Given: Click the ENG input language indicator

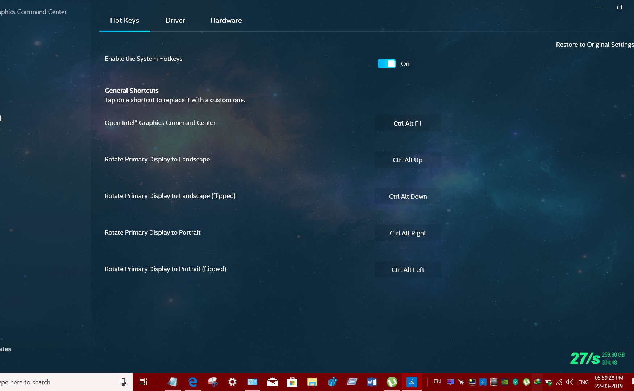Looking at the screenshot, I should [x=583, y=382].
